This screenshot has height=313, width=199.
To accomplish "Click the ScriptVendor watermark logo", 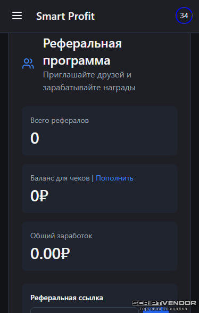I will [164, 303].
